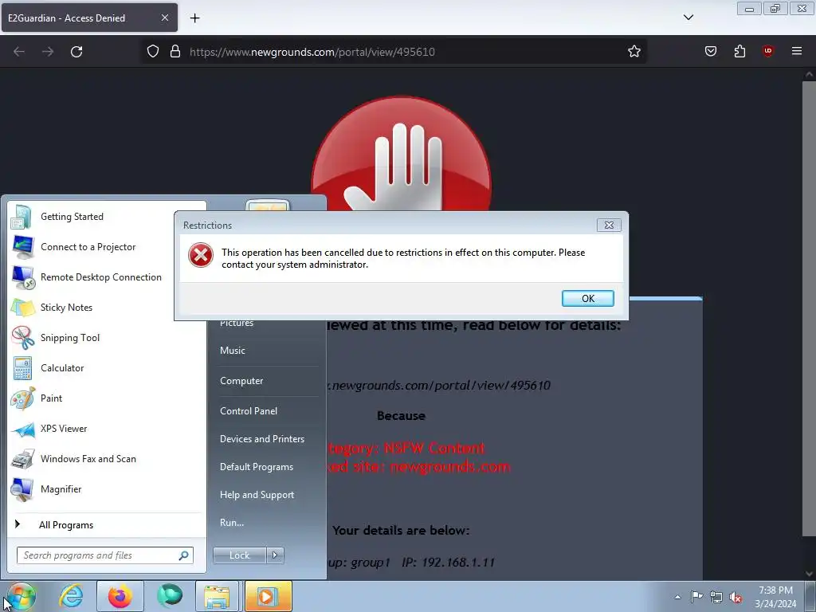Launch Magnifier
Screen dimensions: 816x612
pos(107,489)
